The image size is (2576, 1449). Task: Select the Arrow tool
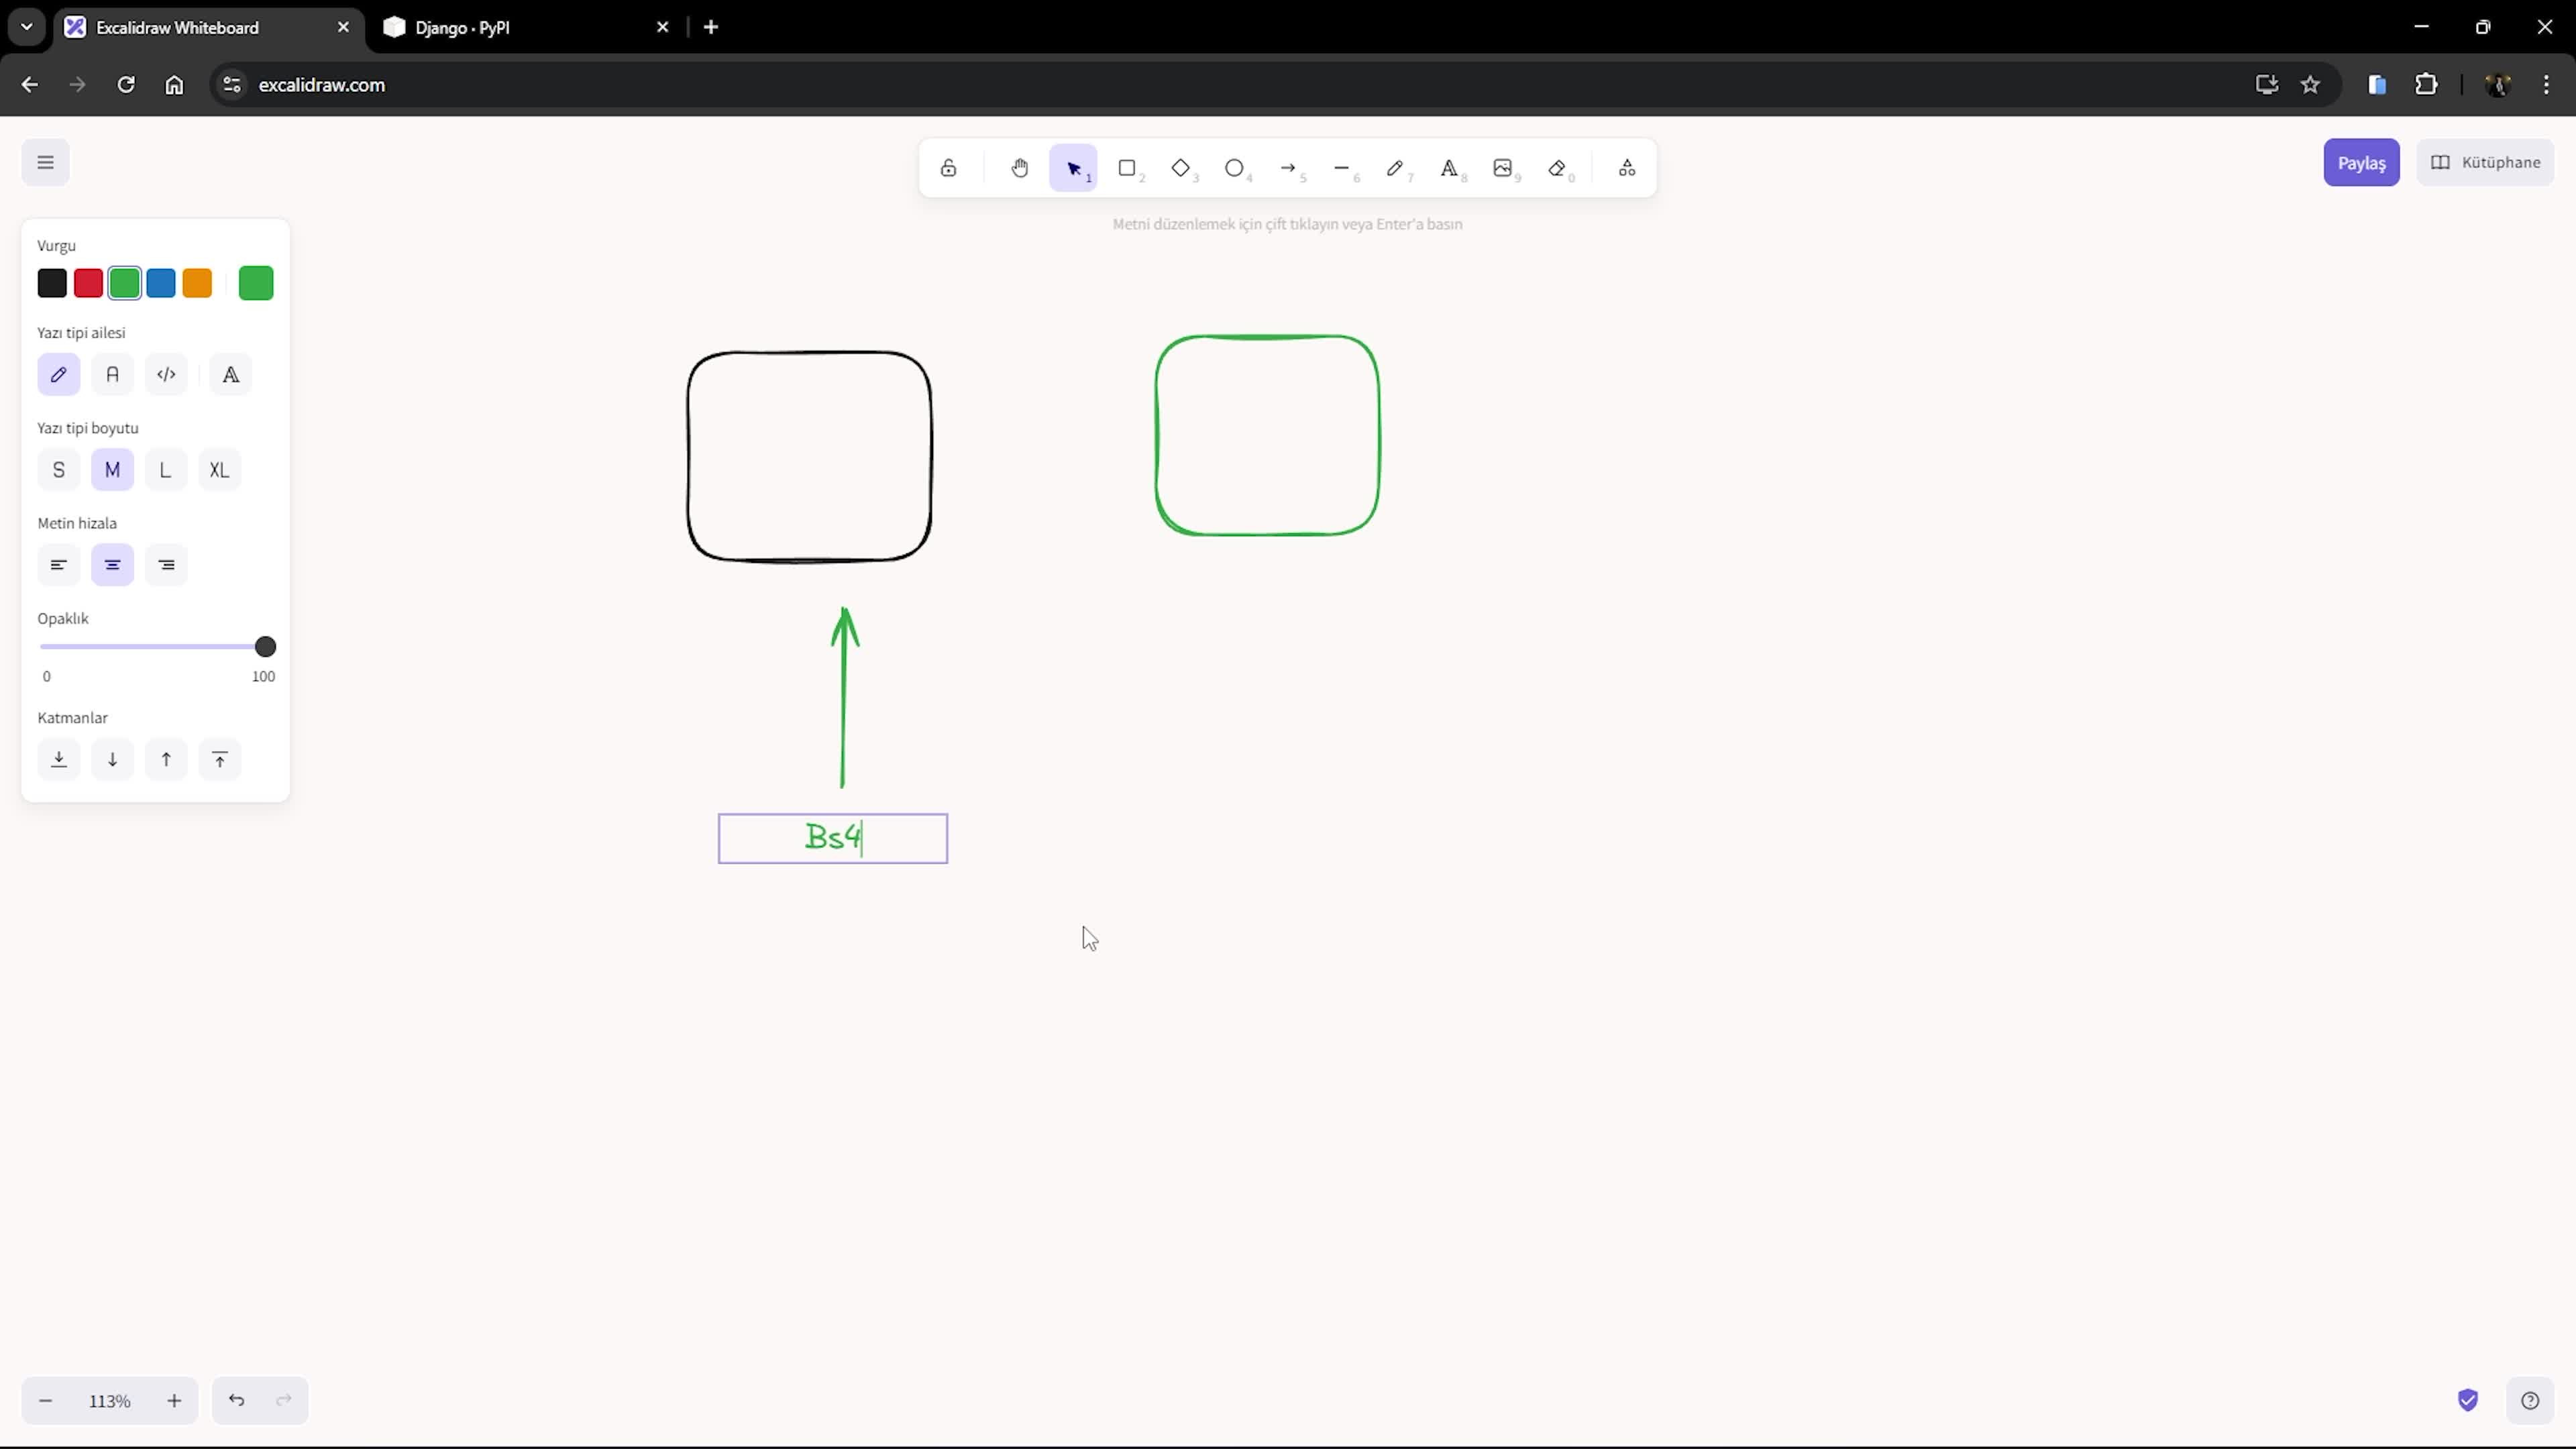[x=1288, y=168]
